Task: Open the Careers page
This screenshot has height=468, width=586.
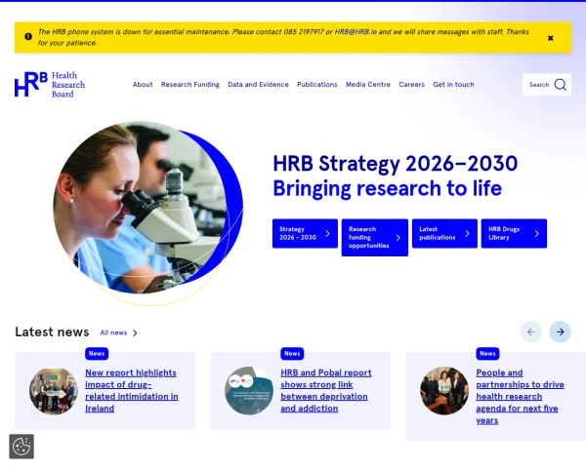Action: (x=411, y=85)
